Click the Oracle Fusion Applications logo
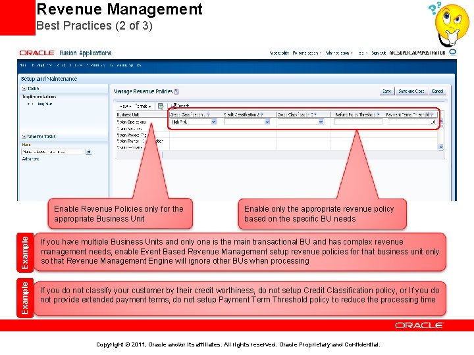Viewport: 474px width, 355px height. pos(65,53)
